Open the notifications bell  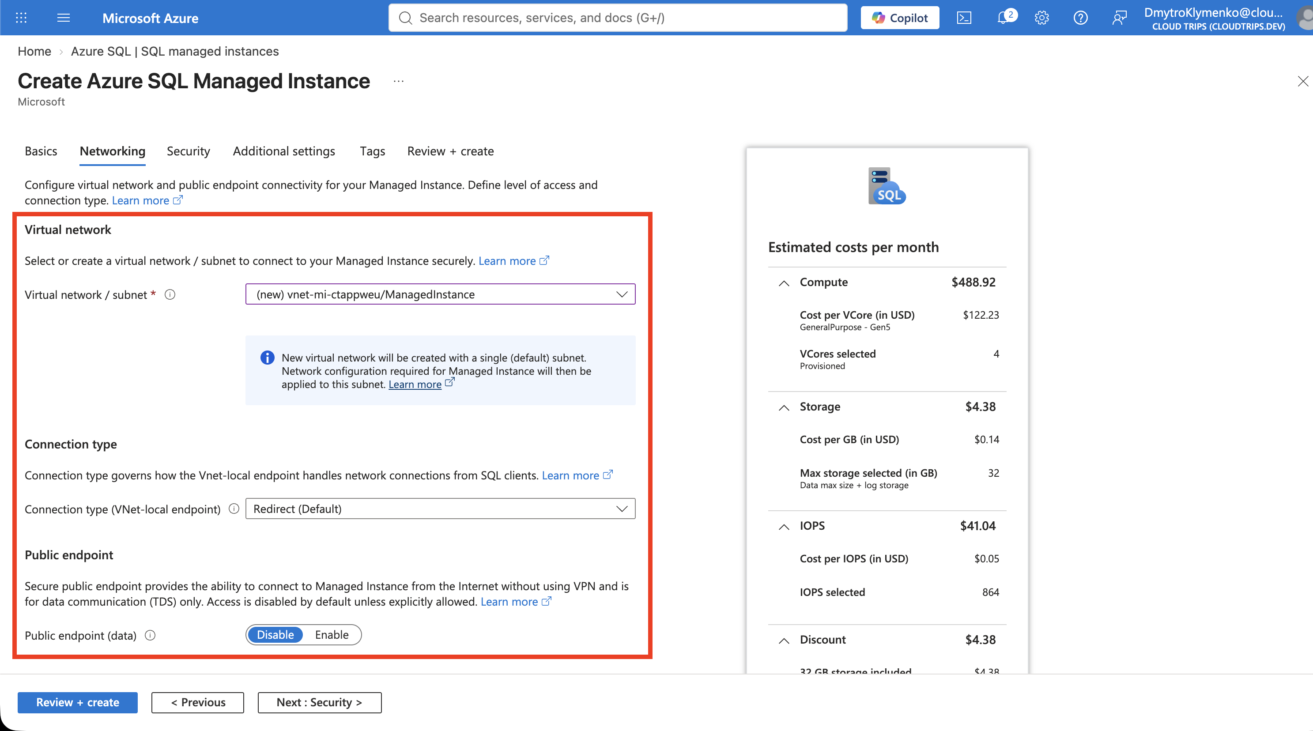click(1004, 18)
